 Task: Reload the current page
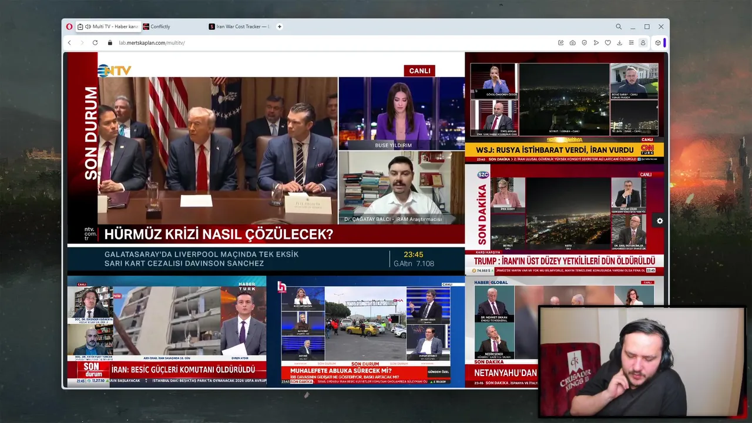(95, 43)
